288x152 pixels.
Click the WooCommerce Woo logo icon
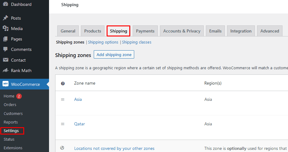6,84
